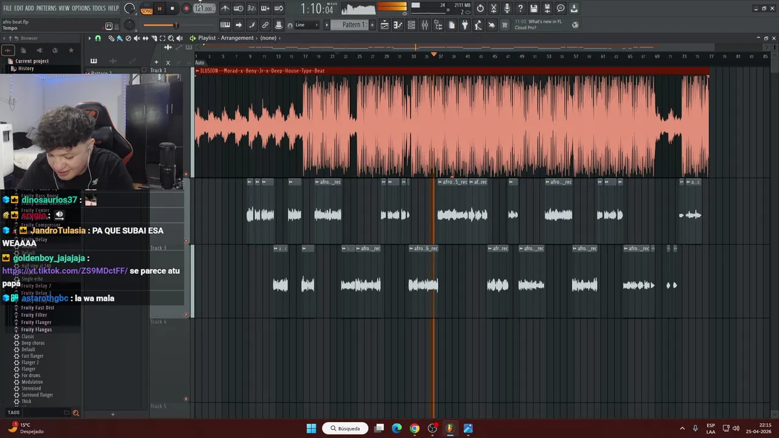Viewport: 779px width, 438px height.
Task: Select the playlist Mute tool
Action: (x=136, y=38)
